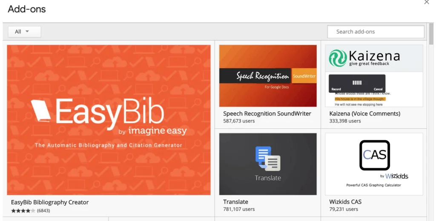Click the vertical scrollbar thumb
Viewport: 436px width, 221px height.
pyautogui.click(x=431, y=34)
